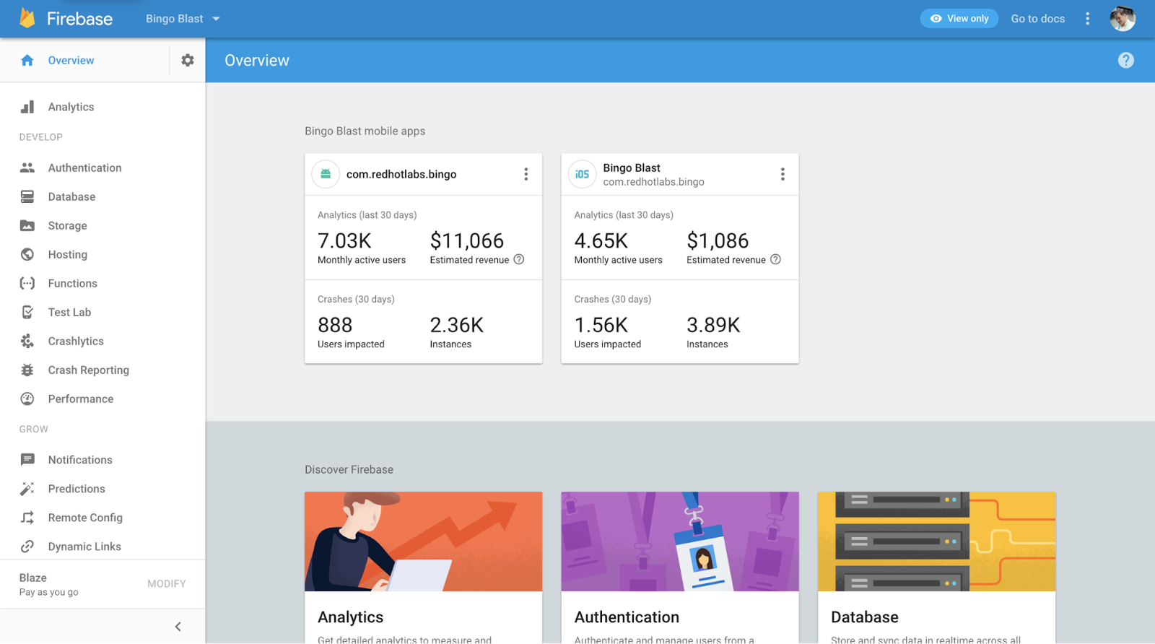Open Storage in sidebar
Screen dimensions: 1155x644
tap(67, 225)
